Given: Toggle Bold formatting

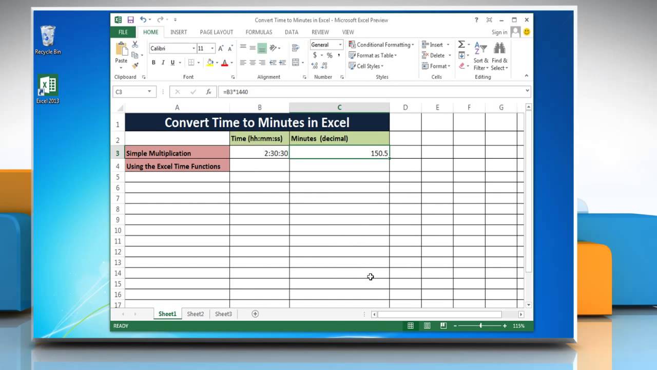Looking at the screenshot, I should tap(153, 63).
